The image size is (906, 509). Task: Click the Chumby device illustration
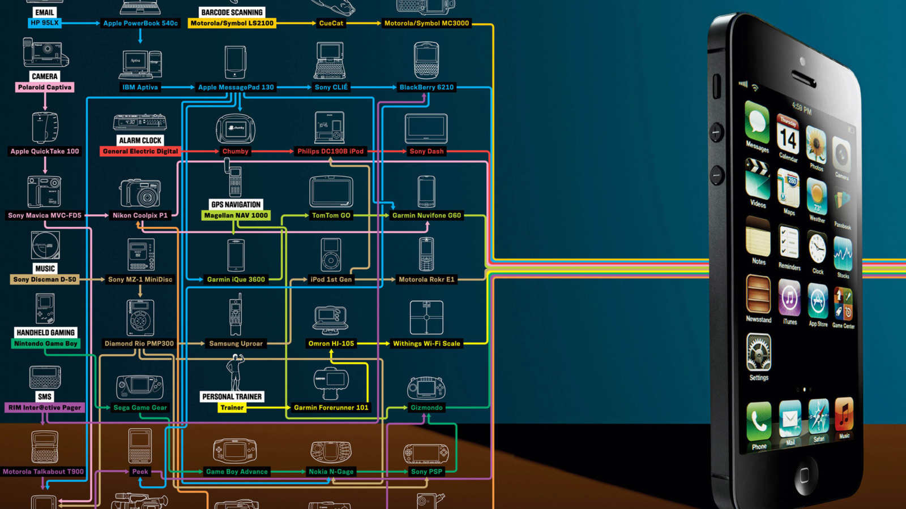coord(236,130)
